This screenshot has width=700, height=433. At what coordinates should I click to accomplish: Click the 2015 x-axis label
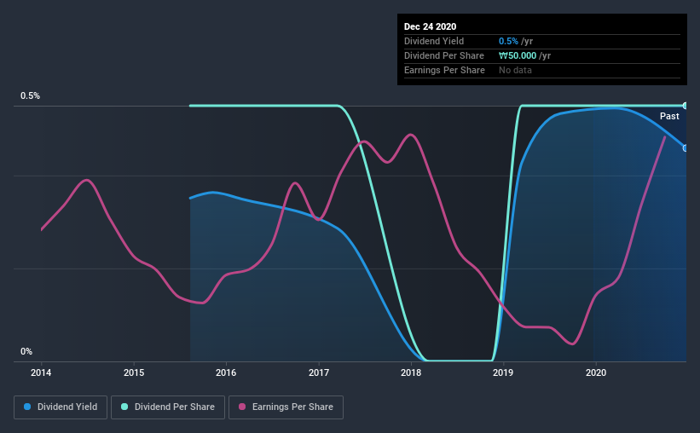(134, 372)
